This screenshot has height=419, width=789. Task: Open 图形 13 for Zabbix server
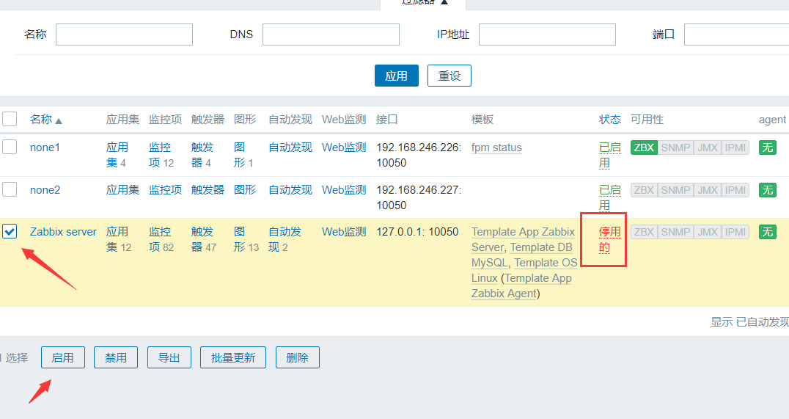[246, 239]
